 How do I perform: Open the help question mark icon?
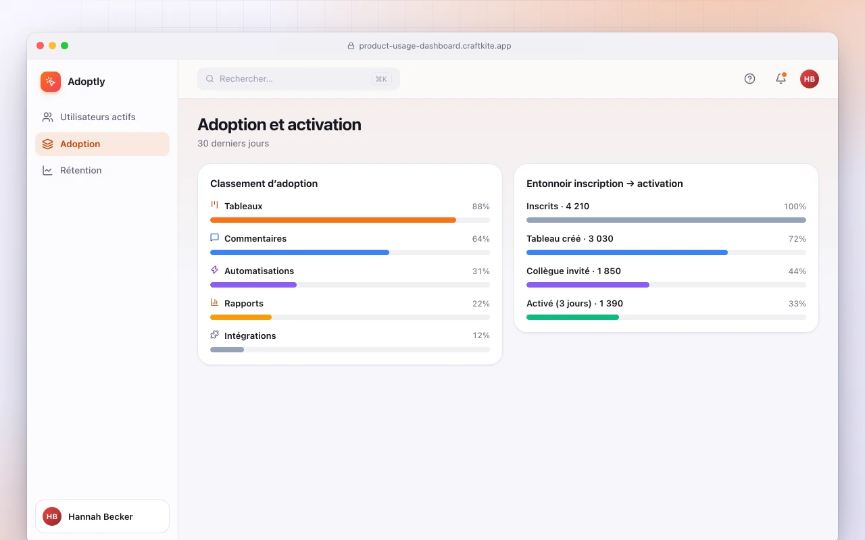tap(749, 79)
